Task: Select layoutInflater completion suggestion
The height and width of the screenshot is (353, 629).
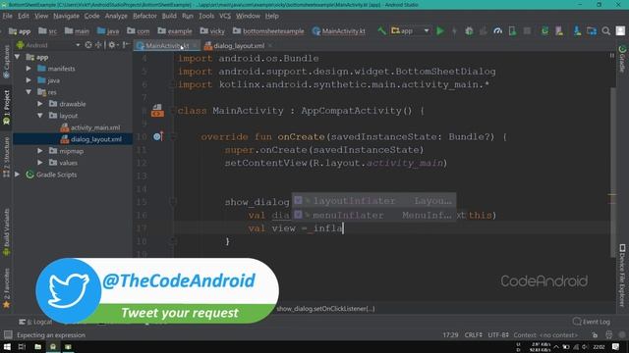Action: (373, 200)
